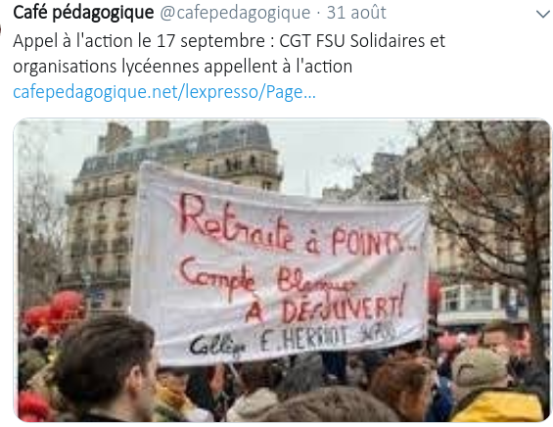Click the 'Collège E. HERRIOT' line on banner
This screenshot has height=427, width=553.
[293, 340]
